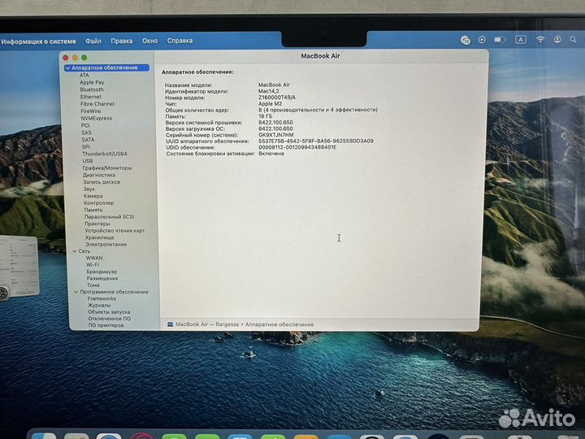Click the Wi-Fi icon in menu bar
The width and height of the screenshot is (585, 439).
point(540,40)
